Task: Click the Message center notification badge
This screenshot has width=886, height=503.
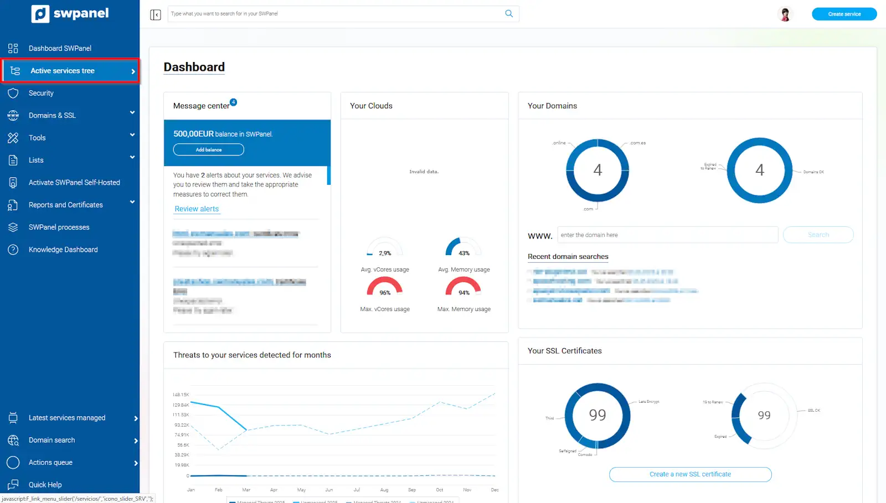Action: coord(234,102)
